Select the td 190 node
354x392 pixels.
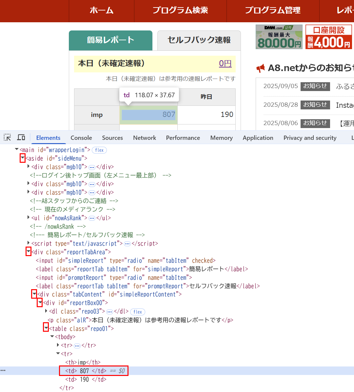86,379
